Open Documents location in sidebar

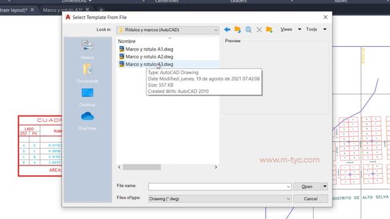87,73
